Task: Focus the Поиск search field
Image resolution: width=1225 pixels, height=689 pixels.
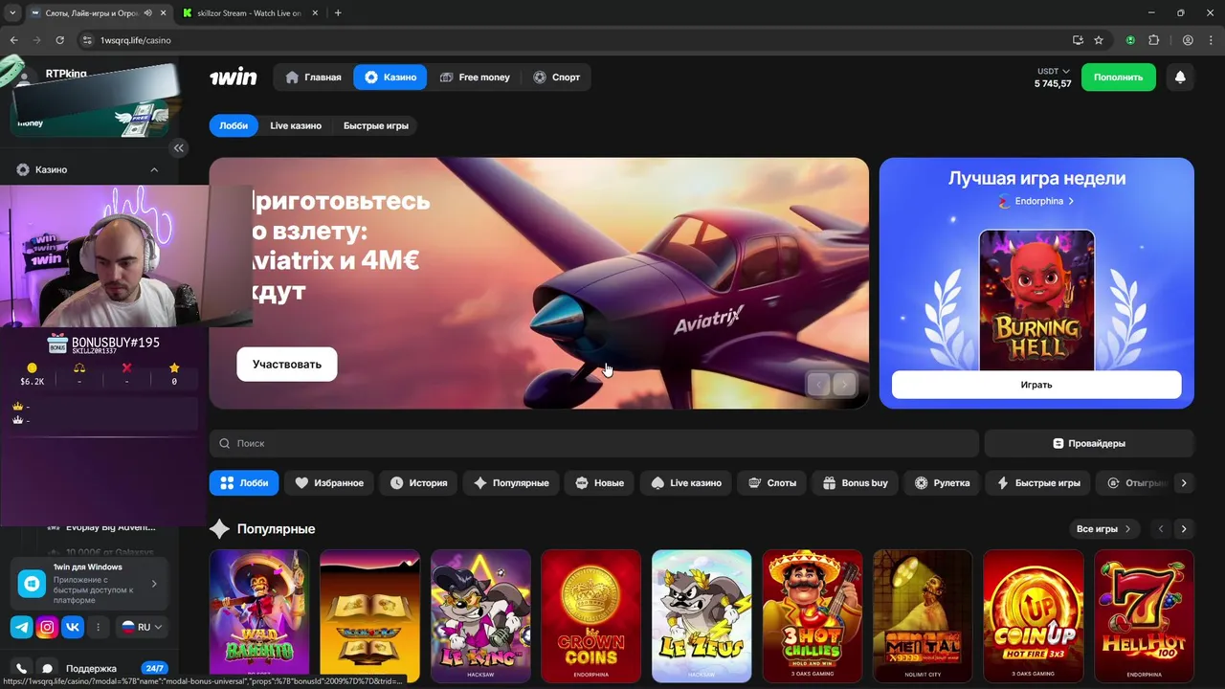Action: [594, 443]
